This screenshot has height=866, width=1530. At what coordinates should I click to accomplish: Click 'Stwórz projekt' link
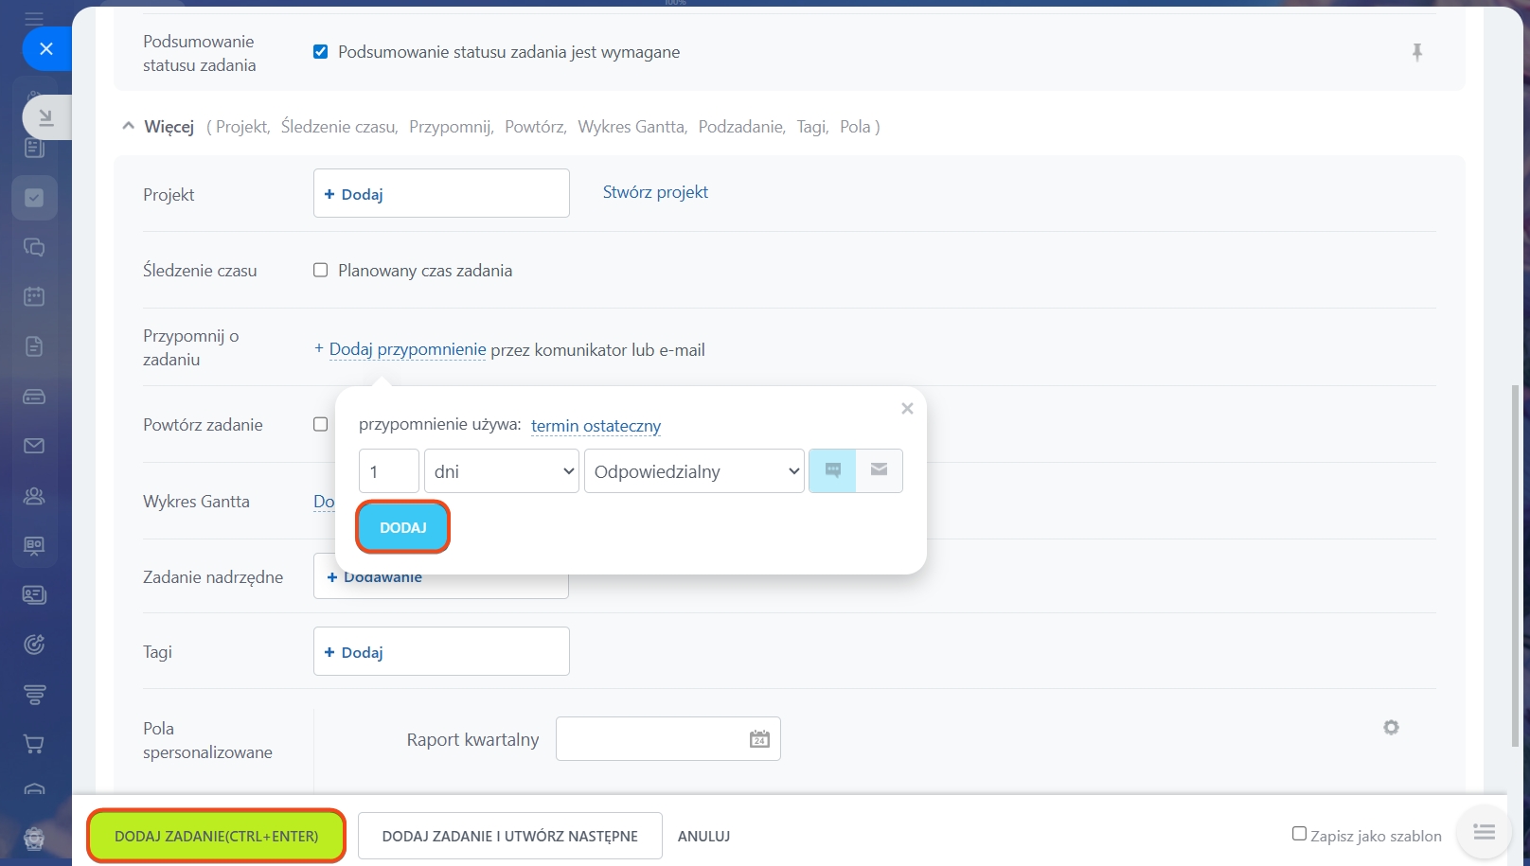(x=655, y=192)
